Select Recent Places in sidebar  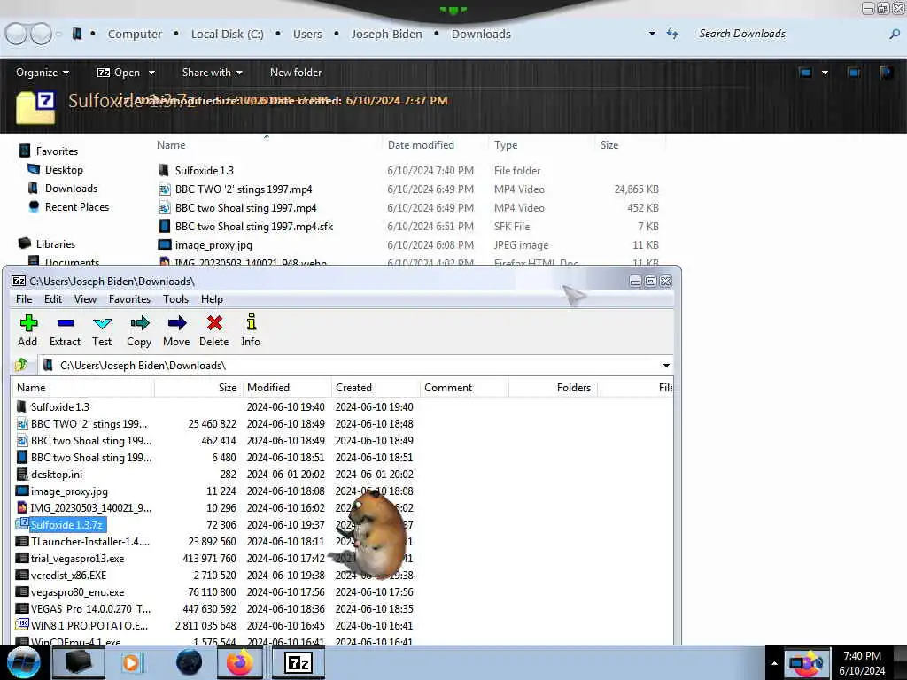tap(68, 206)
